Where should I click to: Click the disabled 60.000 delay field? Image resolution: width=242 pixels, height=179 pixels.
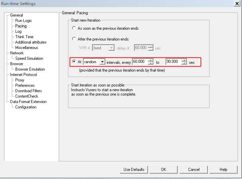pos(141,48)
